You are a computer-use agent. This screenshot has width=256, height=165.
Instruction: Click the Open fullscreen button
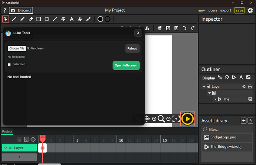pyautogui.click(x=126, y=65)
